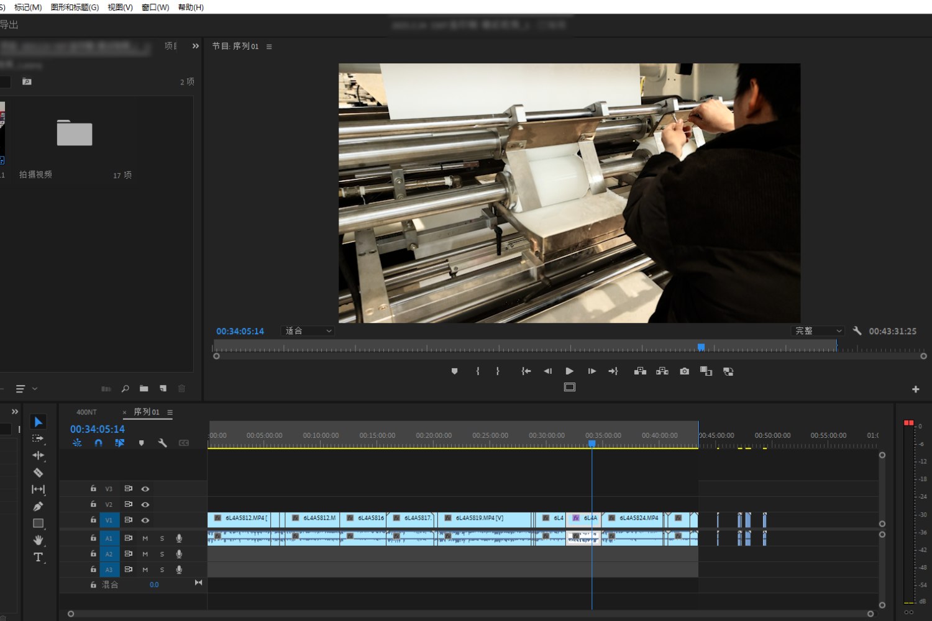Select the Razor tool
This screenshot has height=621, width=932.
pos(38,473)
